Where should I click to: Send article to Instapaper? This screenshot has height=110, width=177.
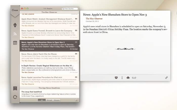(x=122, y=78)
